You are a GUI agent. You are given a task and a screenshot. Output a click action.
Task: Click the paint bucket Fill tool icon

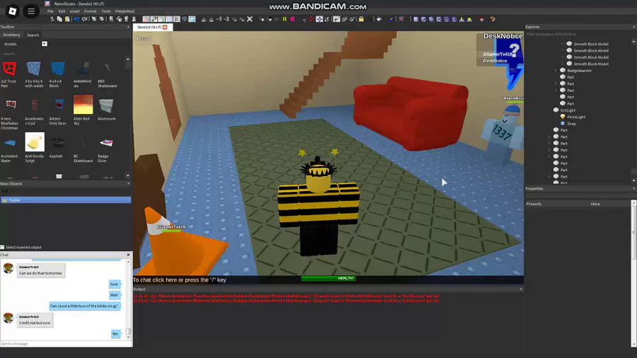coord(379,19)
